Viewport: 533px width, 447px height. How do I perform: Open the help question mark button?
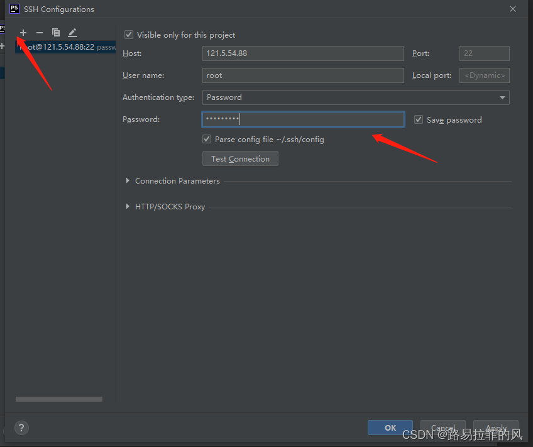[22, 428]
